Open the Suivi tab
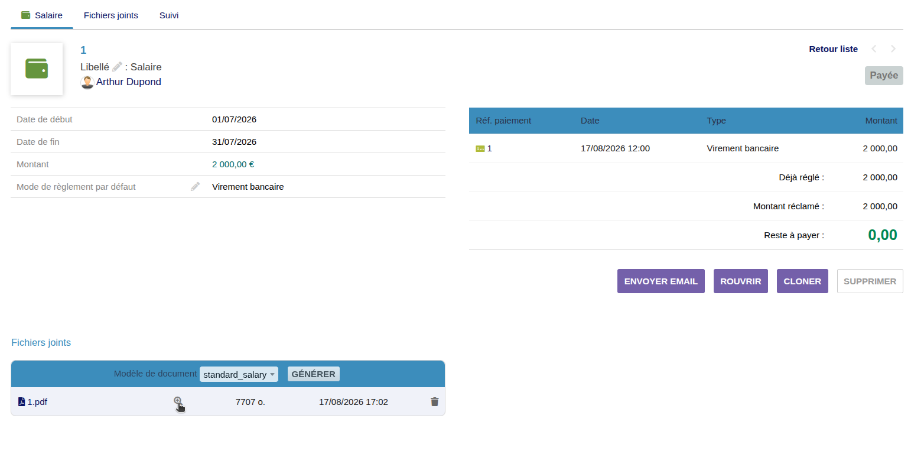This screenshot has width=911, height=454. [169, 15]
